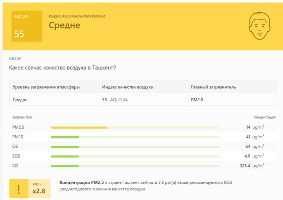Click the Индекс качества воздуха column header
Image resolution: width=283 pixels, height=200 pixels.
click(x=127, y=87)
